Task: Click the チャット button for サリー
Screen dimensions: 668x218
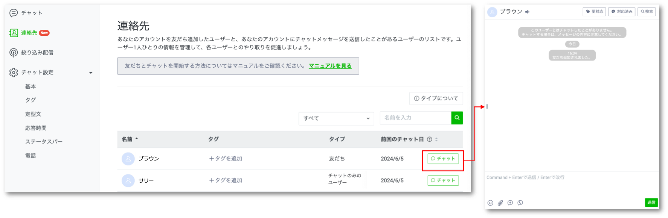Action: click(x=443, y=180)
